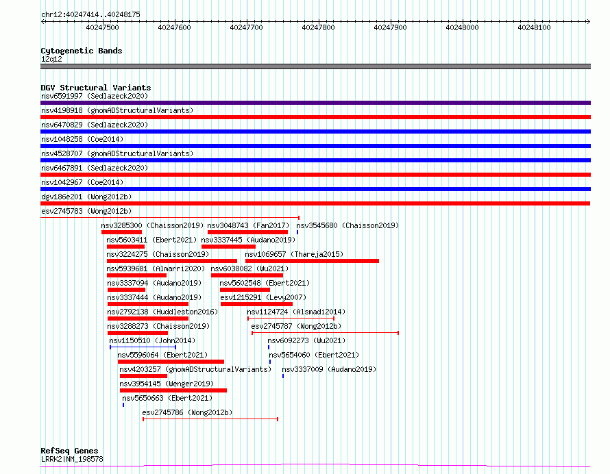
Task: Click the small blue nsv3337009 marker
Action: 283,376
